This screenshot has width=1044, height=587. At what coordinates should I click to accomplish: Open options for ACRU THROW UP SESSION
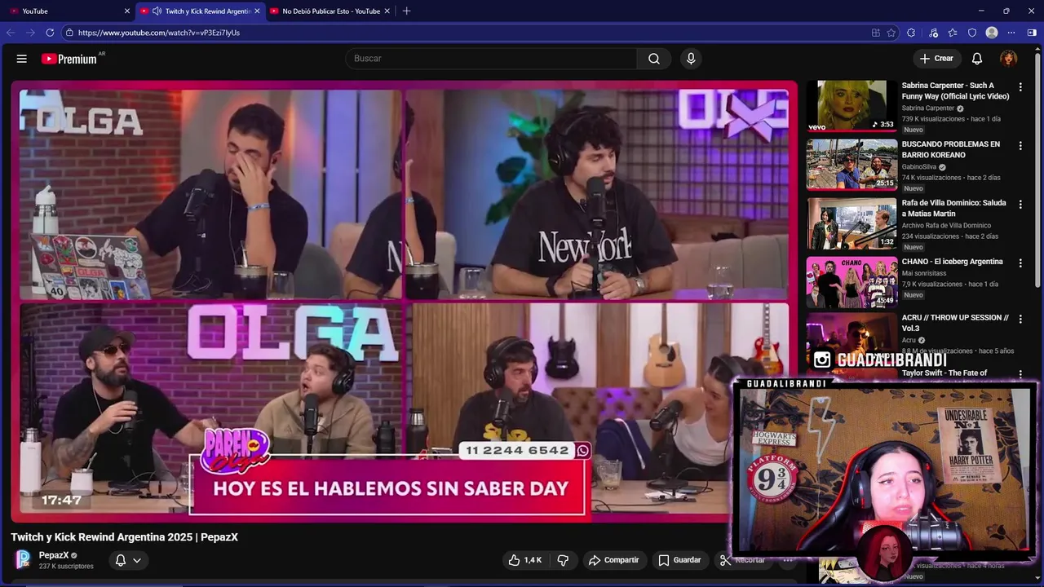(x=1020, y=320)
